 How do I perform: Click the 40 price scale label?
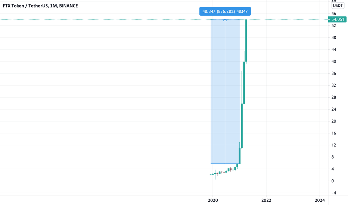pos(333,61)
